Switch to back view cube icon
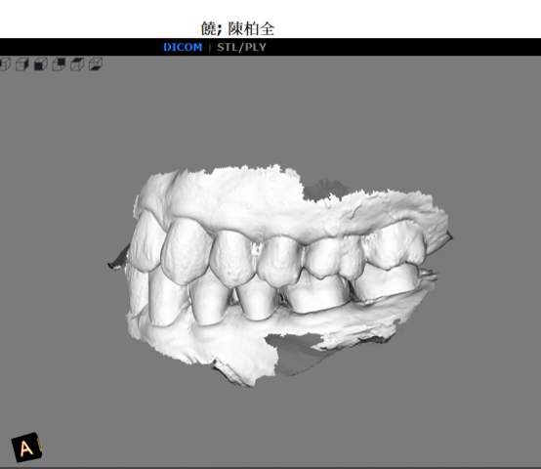This screenshot has height=469, width=541. tap(59, 64)
